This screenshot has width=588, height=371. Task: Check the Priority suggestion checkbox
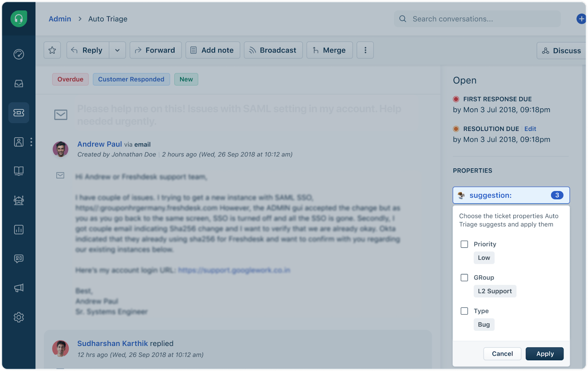(465, 244)
